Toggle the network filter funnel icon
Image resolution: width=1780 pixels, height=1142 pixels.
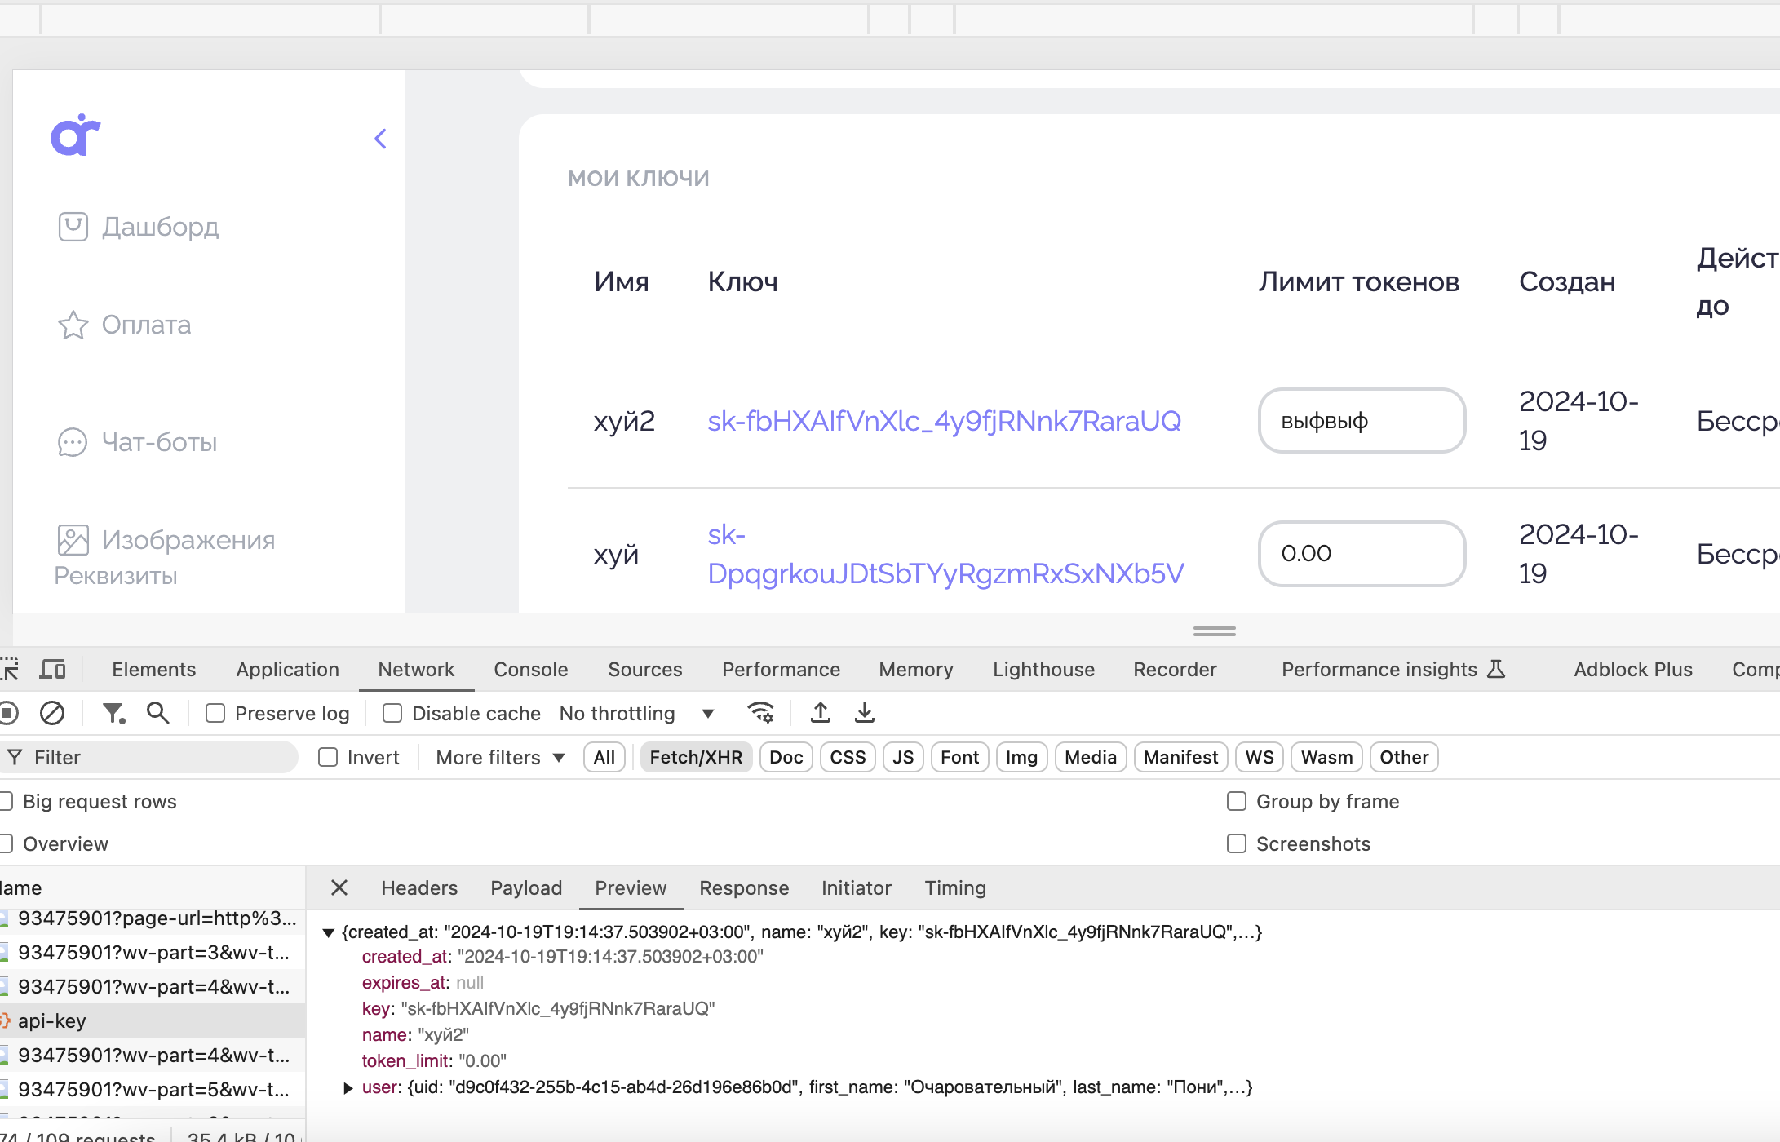click(x=113, y=714)
